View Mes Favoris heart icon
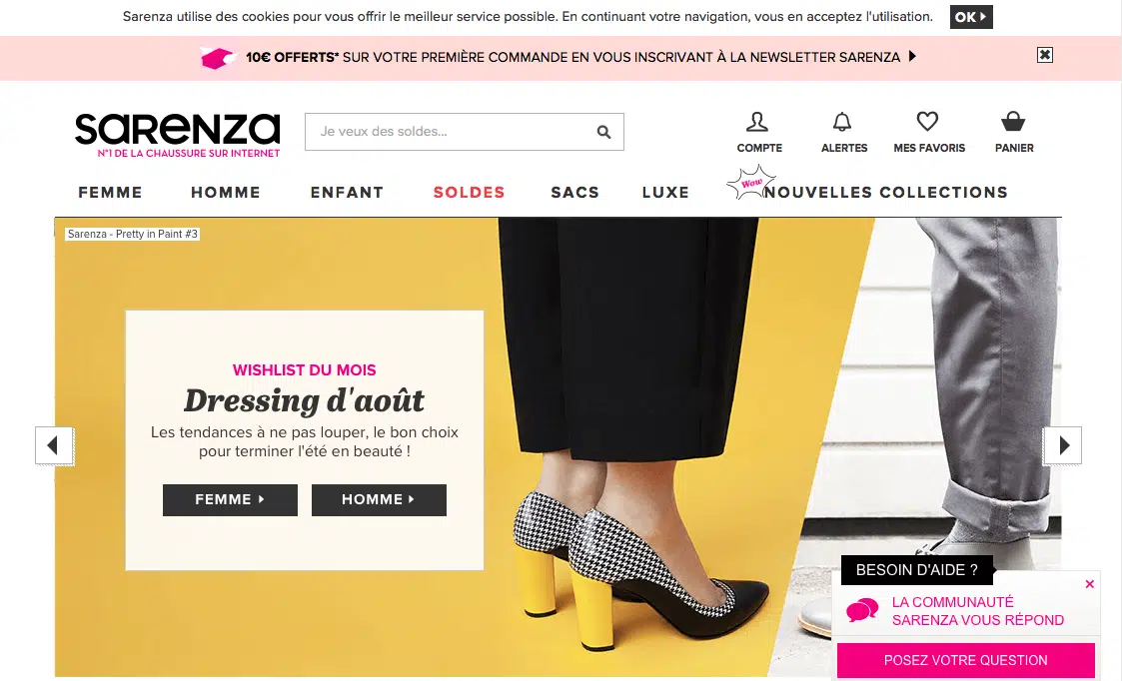The width and height of the screenshot is (1122, 681). [927, 122]
